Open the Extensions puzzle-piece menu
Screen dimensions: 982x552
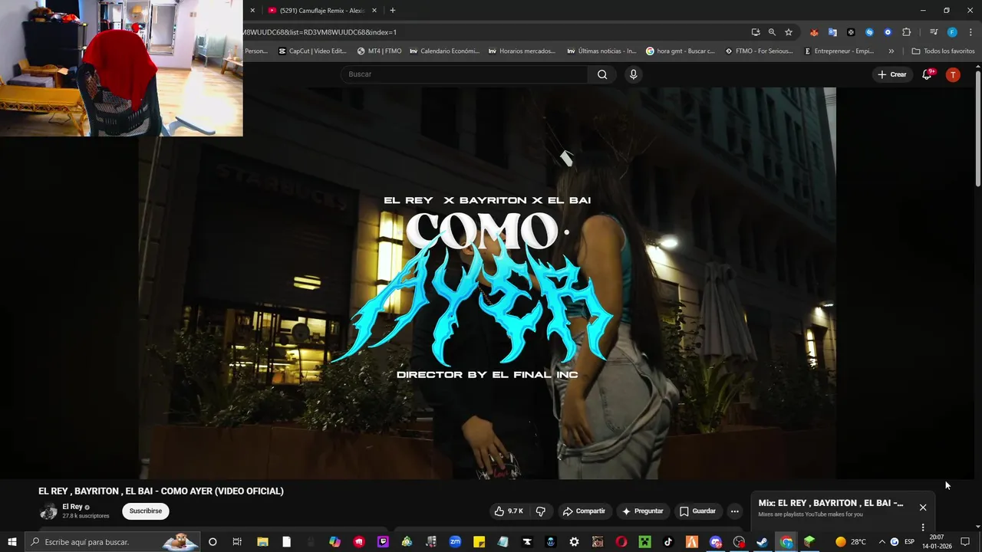(x=906, y=32)
